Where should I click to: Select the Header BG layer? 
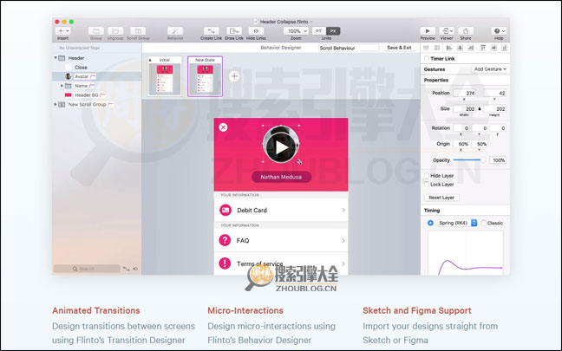pyautogui.click(x=97, y=95)
